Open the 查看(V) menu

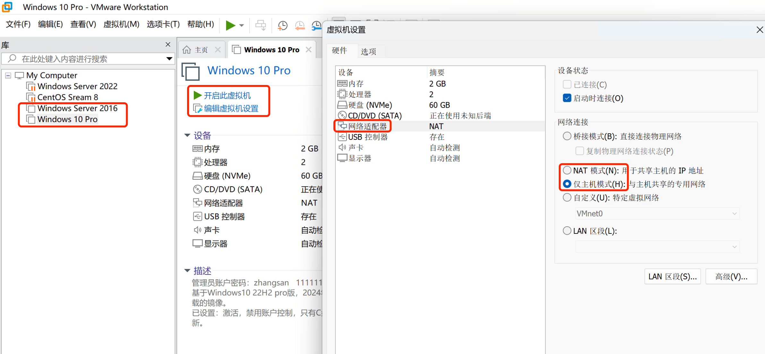[83, 24]
